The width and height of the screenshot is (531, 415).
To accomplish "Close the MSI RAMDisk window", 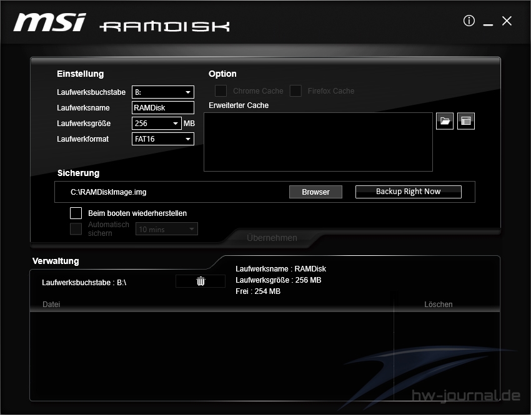I will coord(507,21).
